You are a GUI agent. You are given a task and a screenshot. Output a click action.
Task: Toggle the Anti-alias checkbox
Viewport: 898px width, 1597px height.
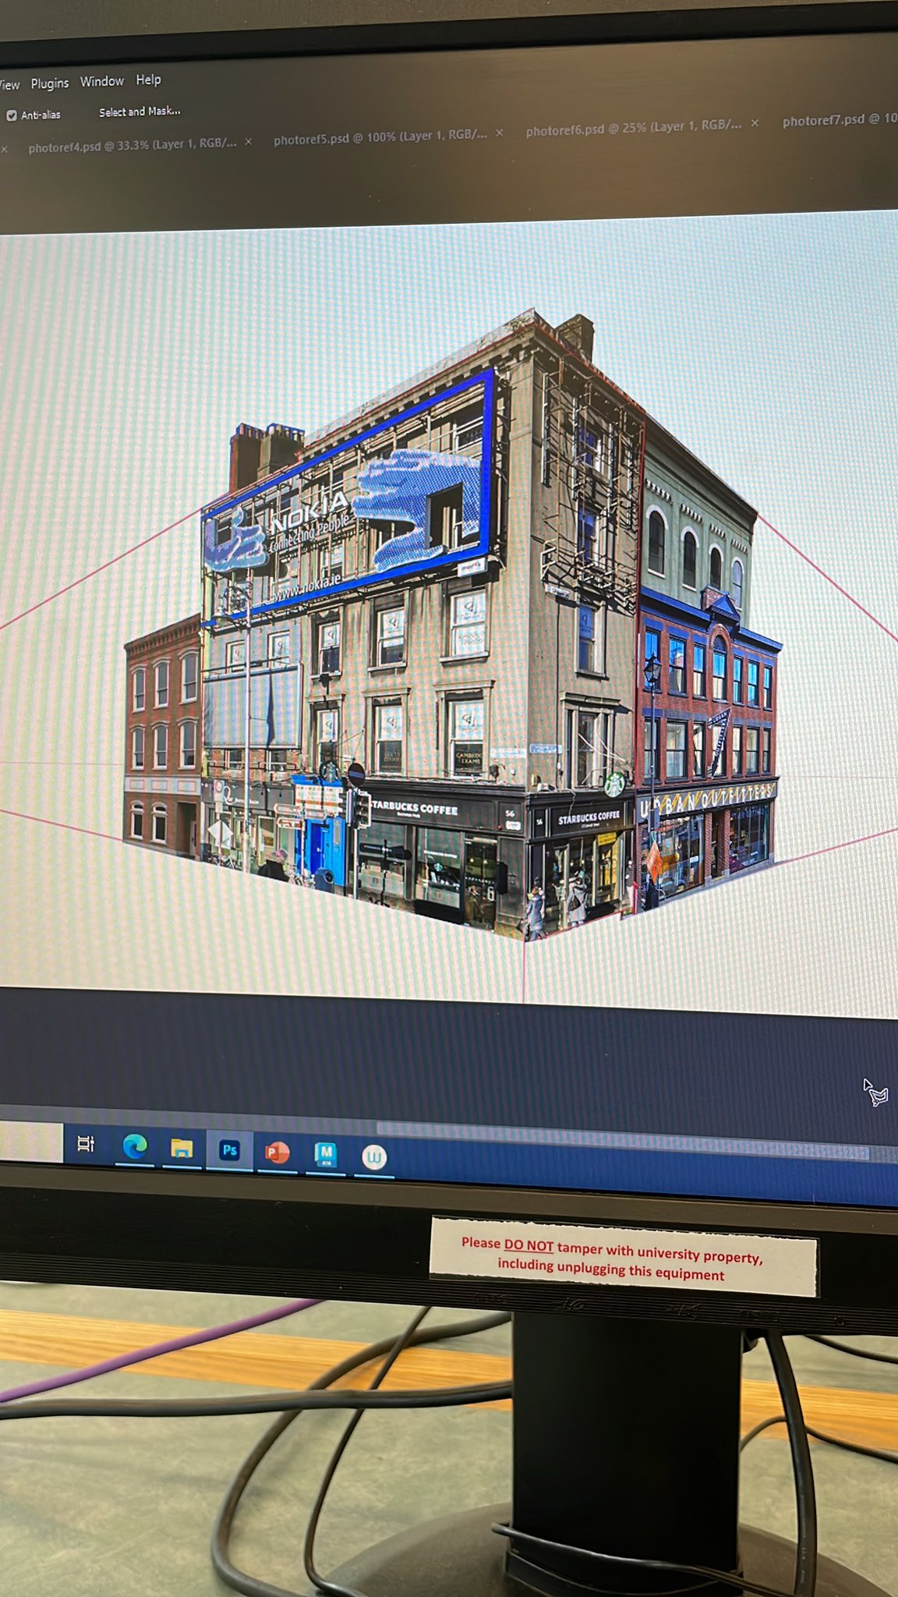[12, 115]
